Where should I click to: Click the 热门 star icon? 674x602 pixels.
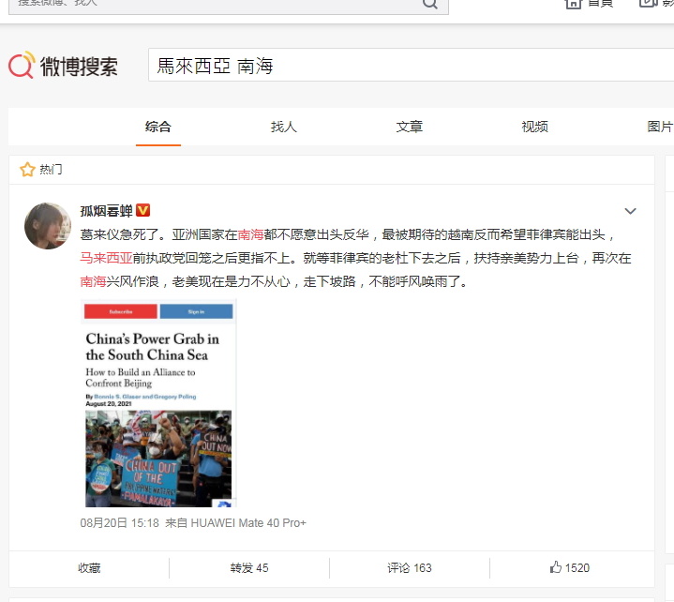tap(27, 170)
